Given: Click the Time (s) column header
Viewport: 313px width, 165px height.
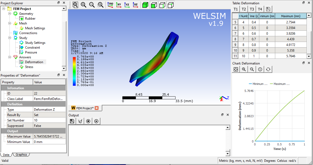Looking at the screenshot, I should (254, 16).
